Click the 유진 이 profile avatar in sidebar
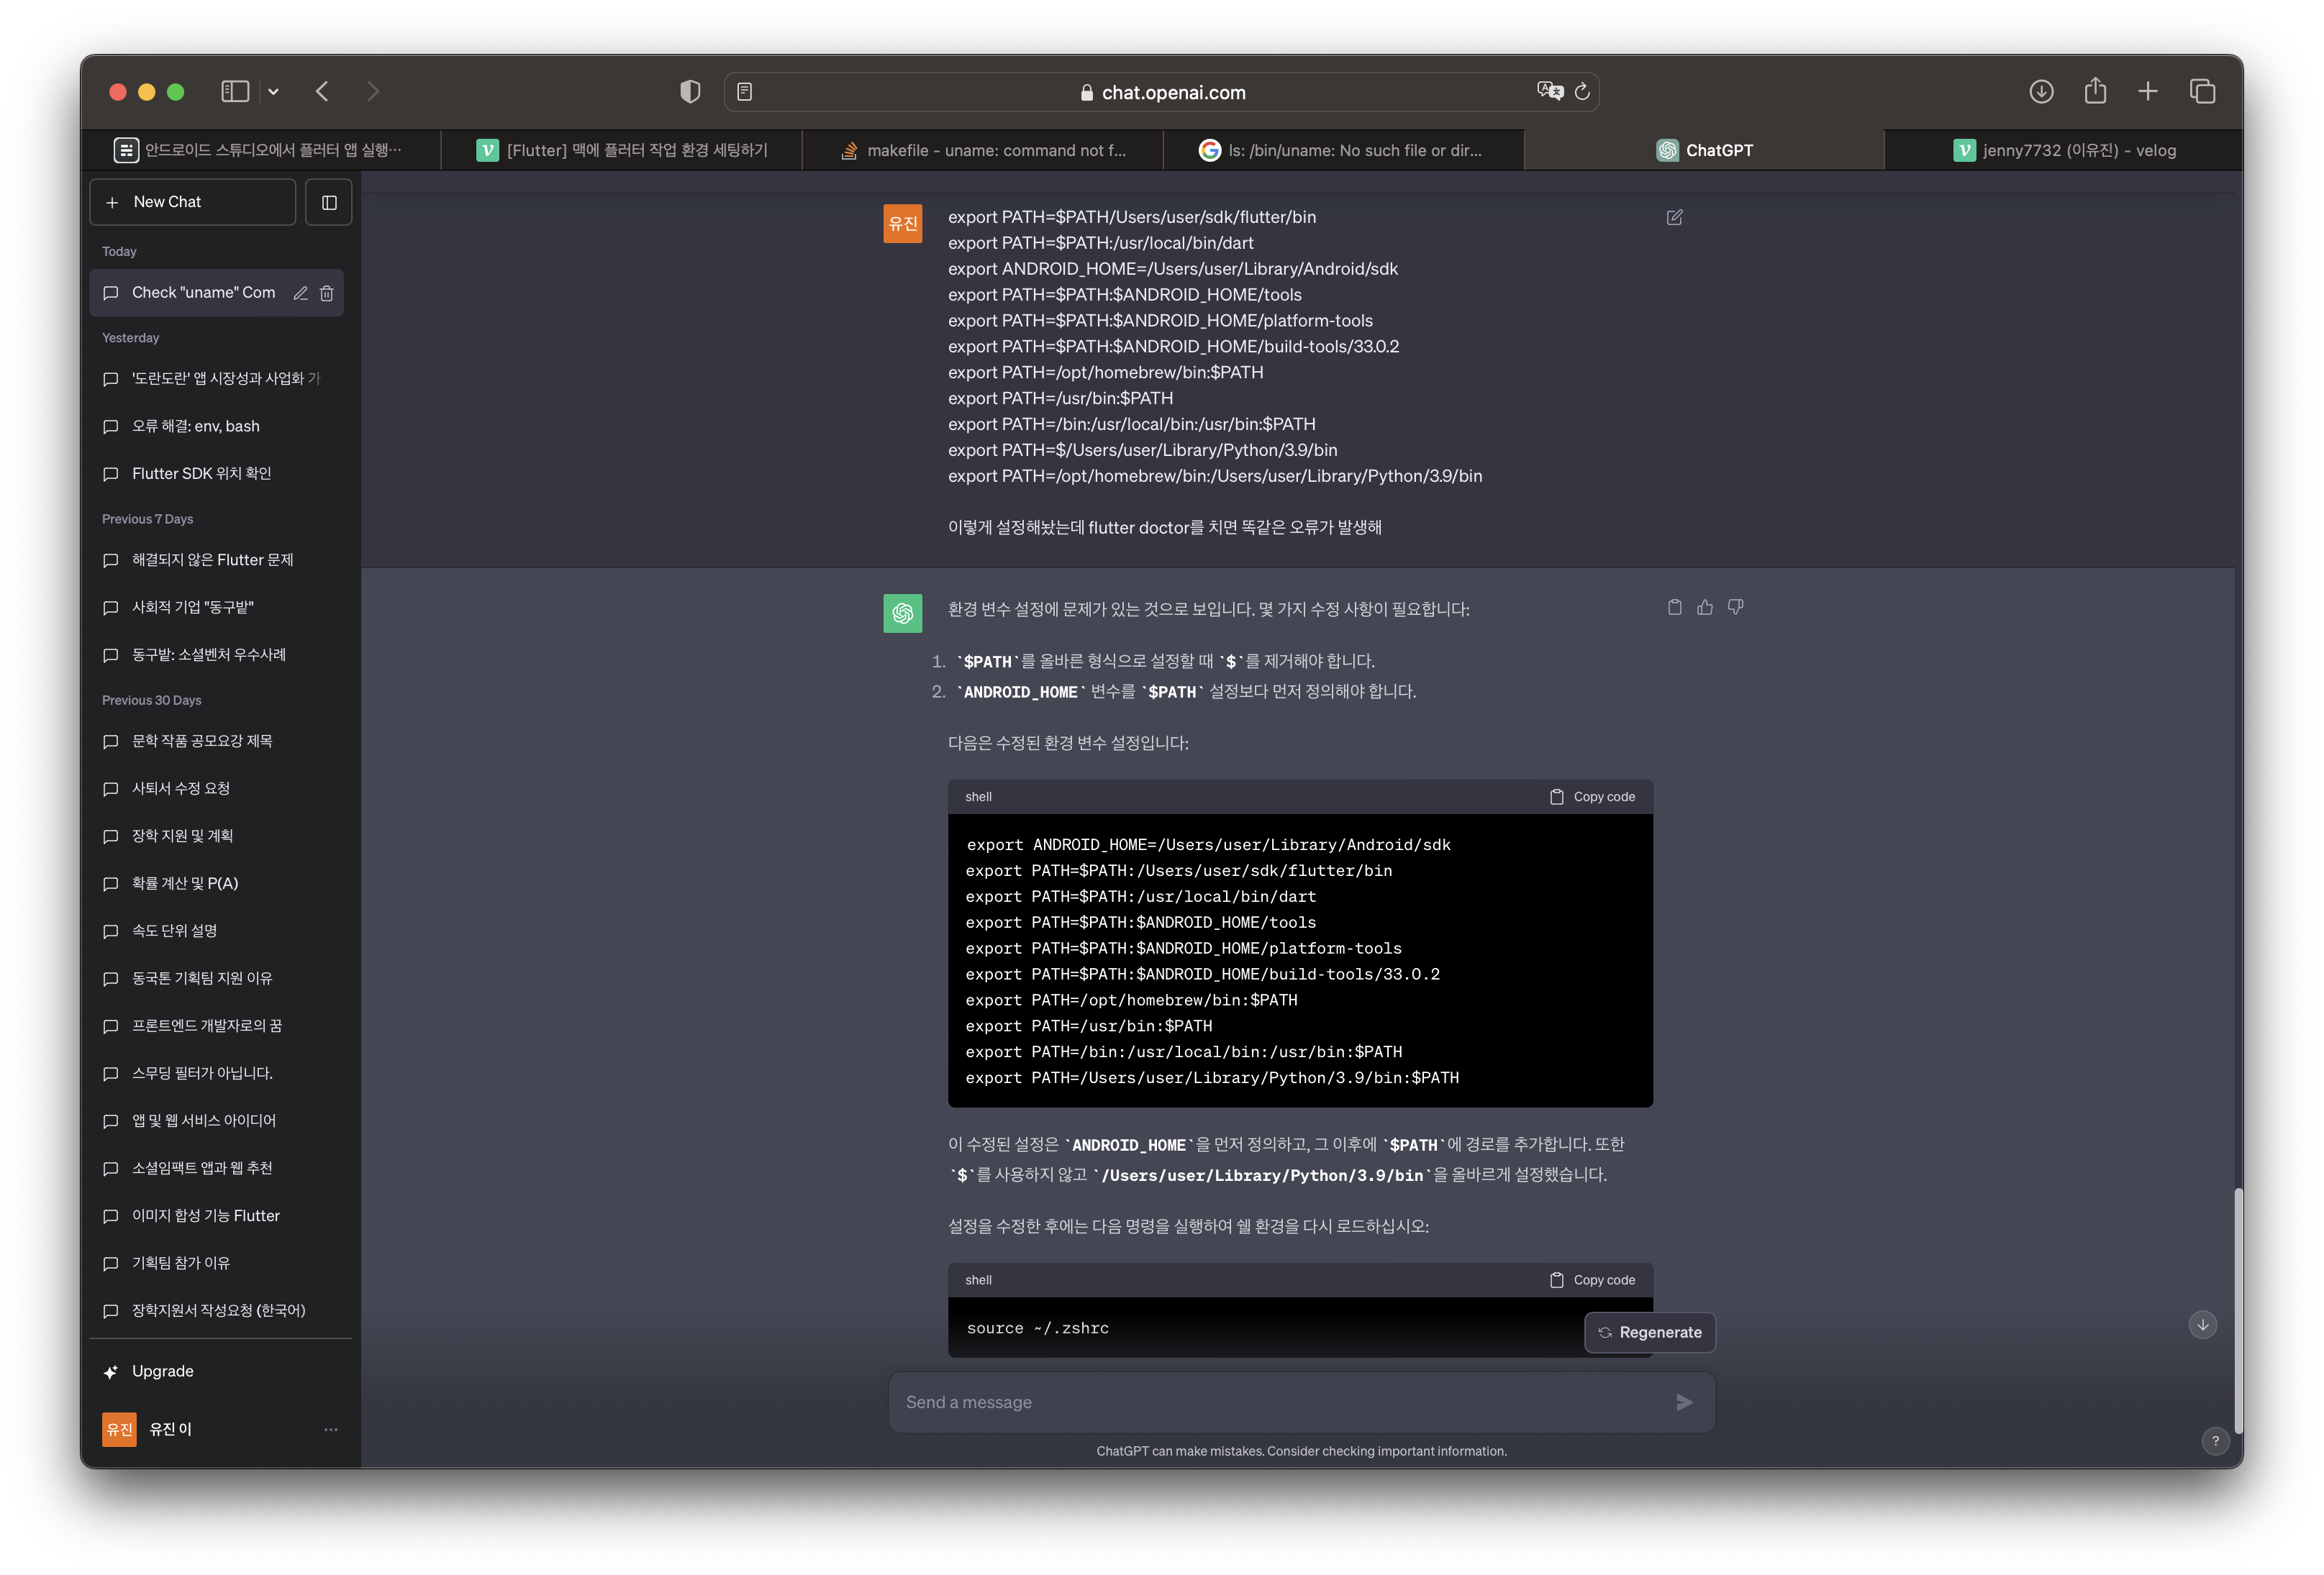Image resolution: width=2324 pixels, height=1575 pixels. [x=119, y=1430]
